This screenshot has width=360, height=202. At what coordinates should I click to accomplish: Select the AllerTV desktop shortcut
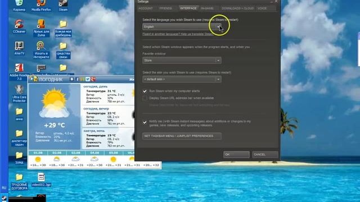[x=19, y=48]
